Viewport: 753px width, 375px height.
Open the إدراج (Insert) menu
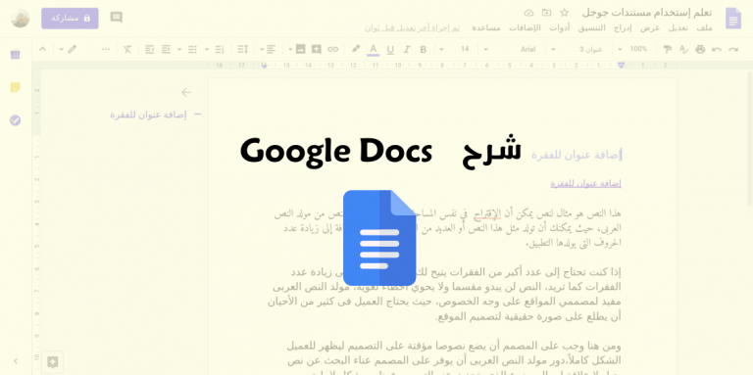[x=623, y=27]
